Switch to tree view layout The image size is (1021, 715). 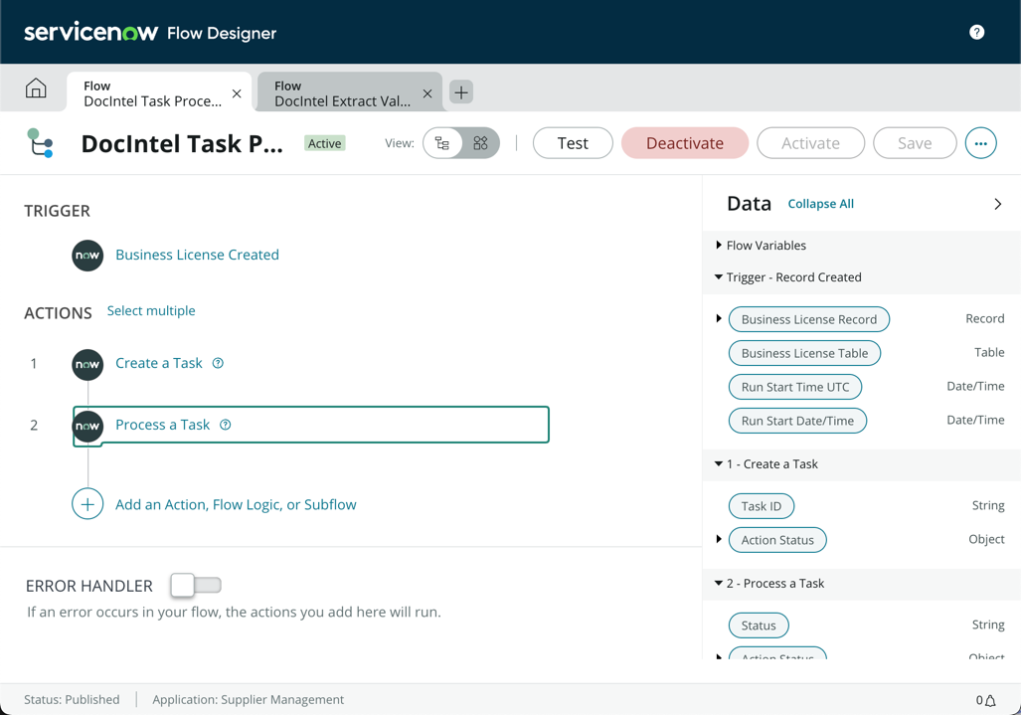443,143
